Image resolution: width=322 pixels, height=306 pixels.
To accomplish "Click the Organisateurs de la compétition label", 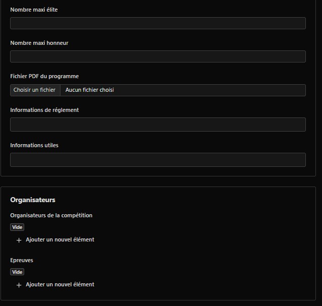I will pos(51,215).
